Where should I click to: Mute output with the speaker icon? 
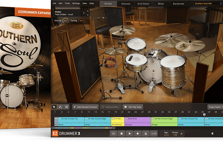click(212, 133)
